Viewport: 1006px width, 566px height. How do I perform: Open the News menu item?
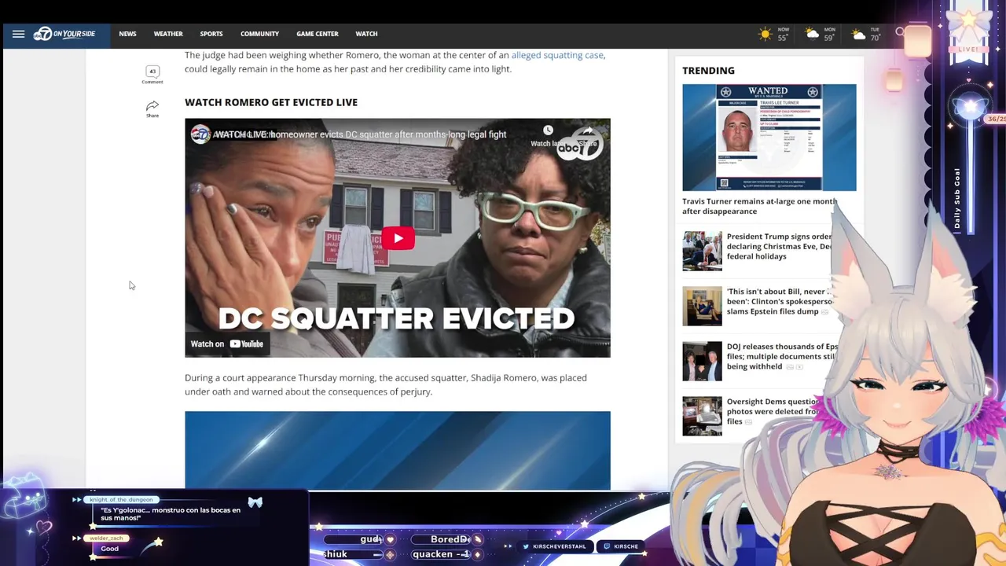127,34
